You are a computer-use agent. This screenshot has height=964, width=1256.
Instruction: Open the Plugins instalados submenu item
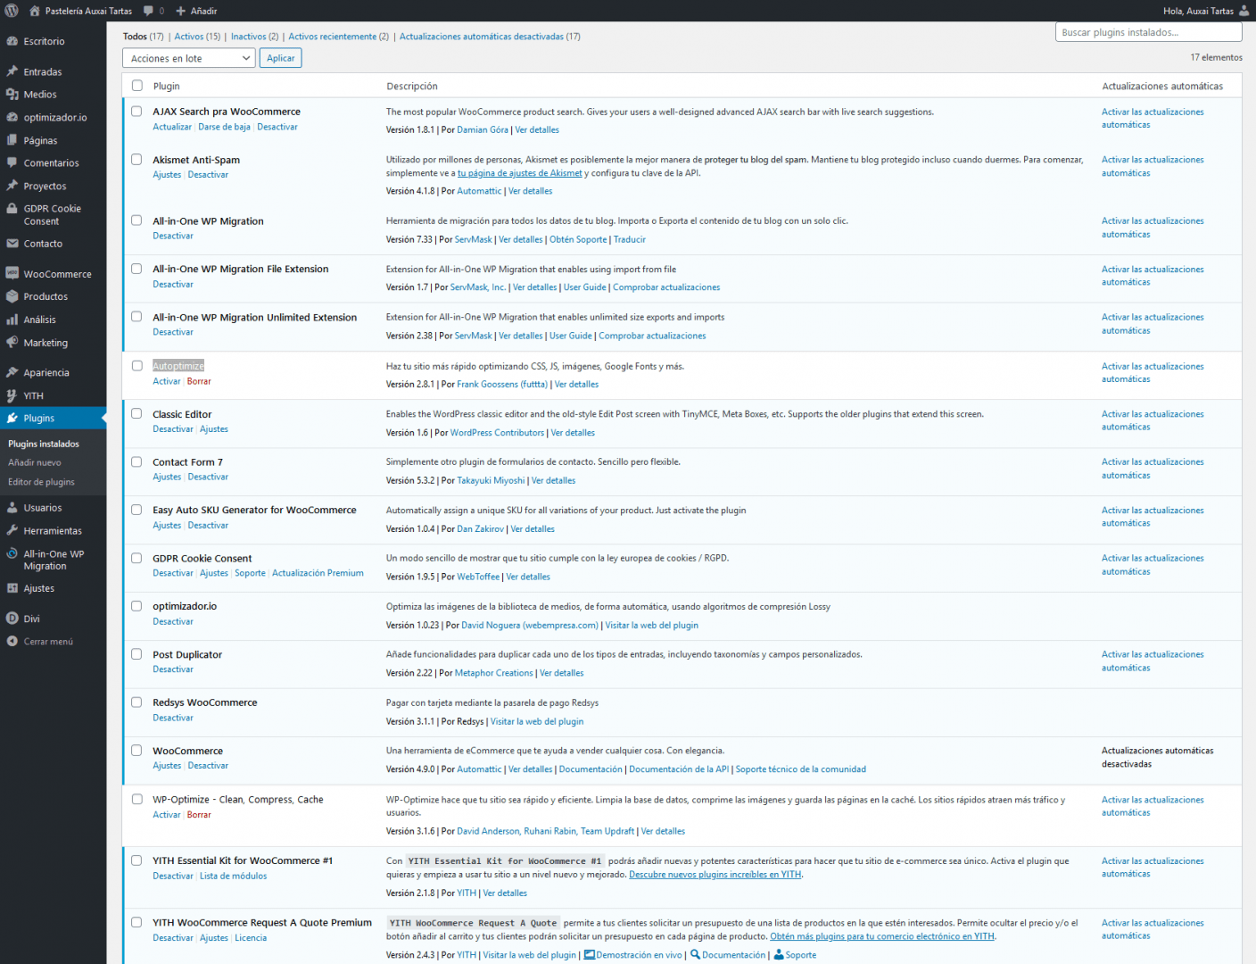tap(44, 444)
